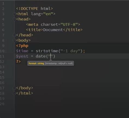The width and height of the screenshot is (129, 118).
Task: Click the closing </title> tag
Action: pos(73,30)
